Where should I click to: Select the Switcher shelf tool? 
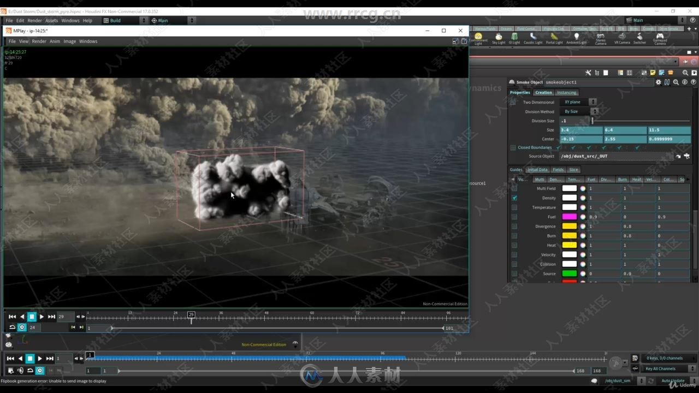pos(639,38)
